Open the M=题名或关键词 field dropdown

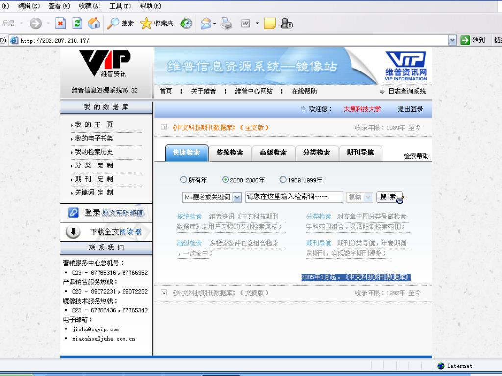237,197
